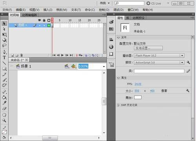
Task: Open the 传统 workspace dropdown
Action: 105,3
